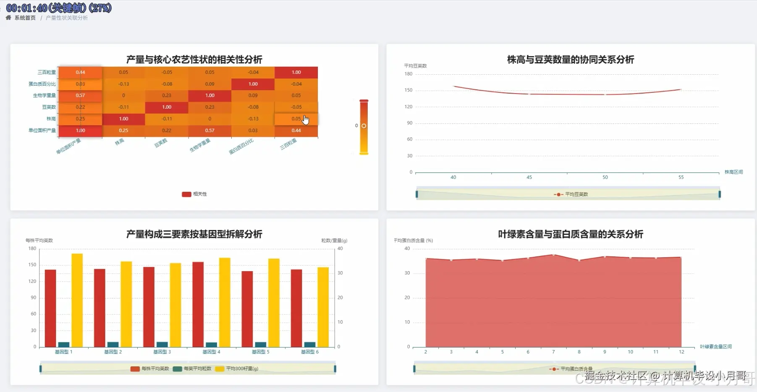Click the 0.03 cell in the 蛋白质百分比 row
The height and width of the screenshot is (392, 757).
click(x=80, y=84)
